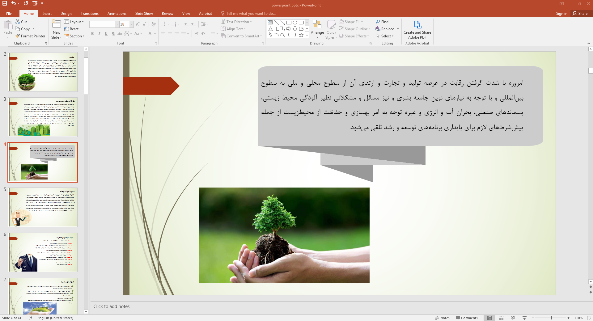Viewport: 593px width, 321px height.
Task: Open Shape Fill options
Action: pyautogui.click(x=351, y=22)
